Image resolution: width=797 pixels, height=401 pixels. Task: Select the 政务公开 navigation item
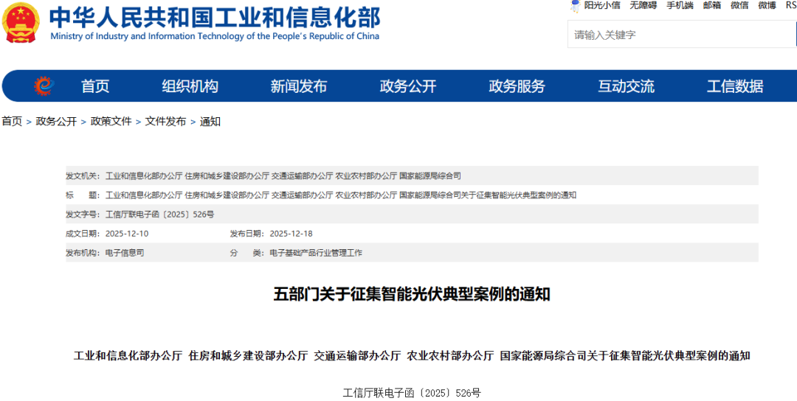pyautogui.click(x=407, y=86)
